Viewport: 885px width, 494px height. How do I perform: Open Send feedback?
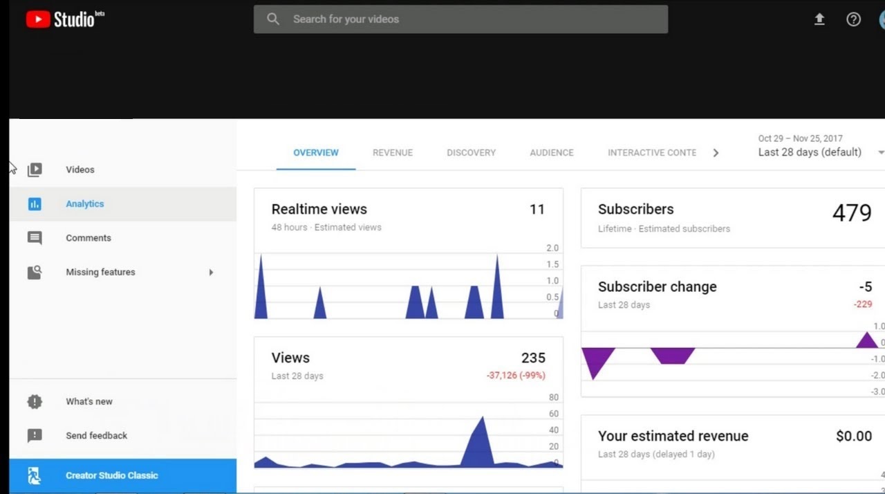click(x=122, y=436)
